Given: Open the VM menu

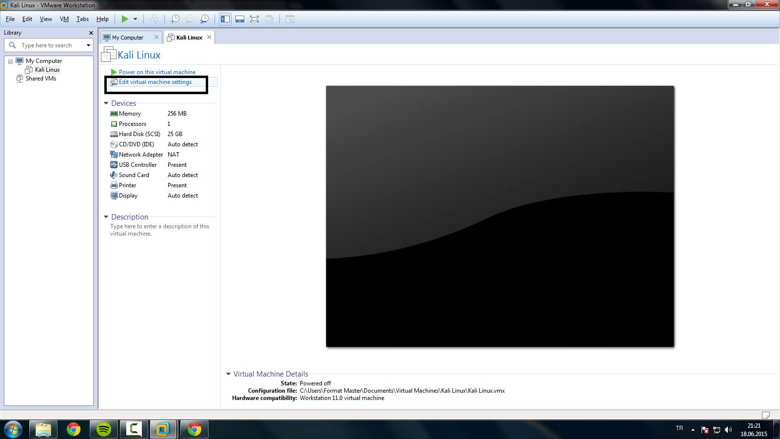Looking at the screenshot, I should pyautogui.click(x=64, y=19).
